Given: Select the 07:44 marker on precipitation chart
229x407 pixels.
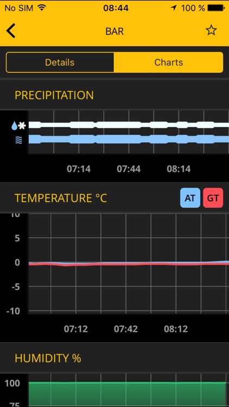Looking at the screenshot, I should tap(129, 169).
